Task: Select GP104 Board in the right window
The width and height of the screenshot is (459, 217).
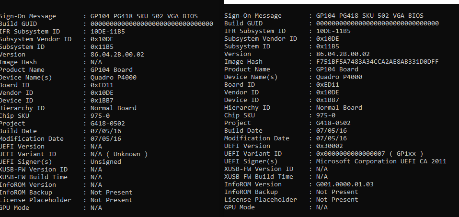Action: pos(337,69)
